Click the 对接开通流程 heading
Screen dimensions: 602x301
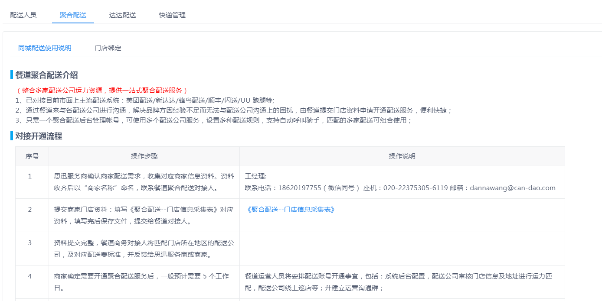coord(39,136)
